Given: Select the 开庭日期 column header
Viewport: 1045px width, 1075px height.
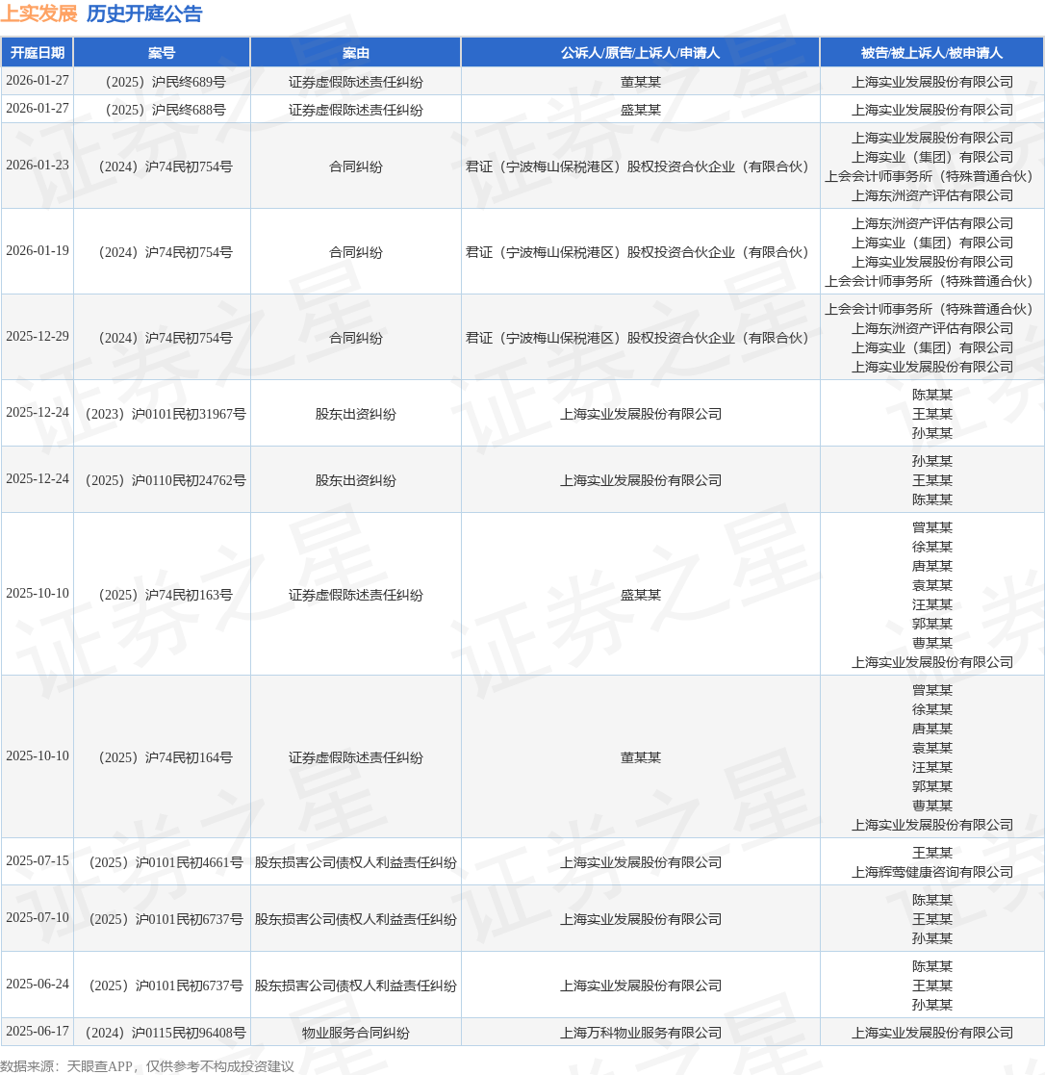Looking at the screenshot, I should tap(37, 53).
